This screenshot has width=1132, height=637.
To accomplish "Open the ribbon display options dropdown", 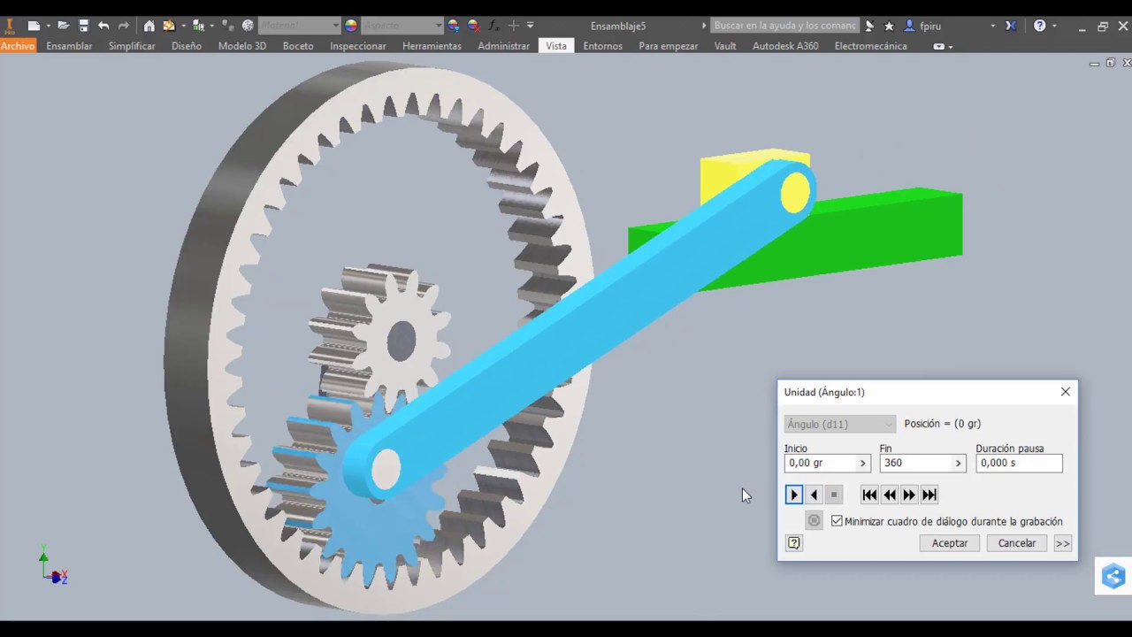I will point(943,46).
